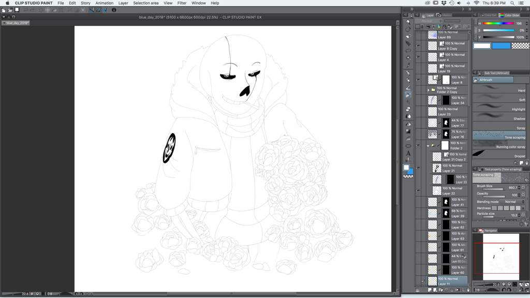Open the Blending mode Normal dropdown
This screenshot has height=298, width=530.
[x=512, y=202]
